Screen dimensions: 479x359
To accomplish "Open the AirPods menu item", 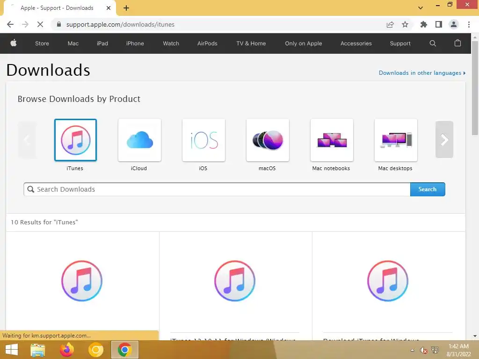I will (x=207, y=43).
